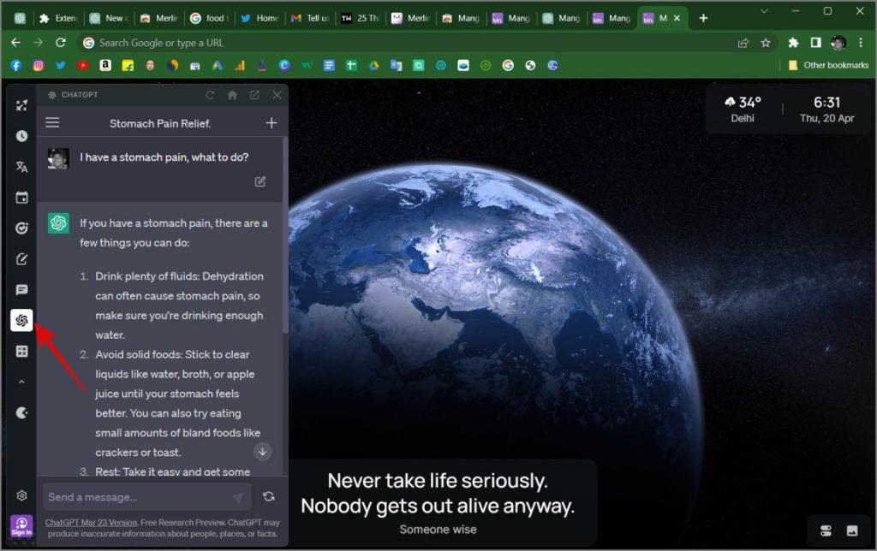Open the ChatGPT Mar 23 Version link
The image size is (877, 551).
click(x=91, y=523)
